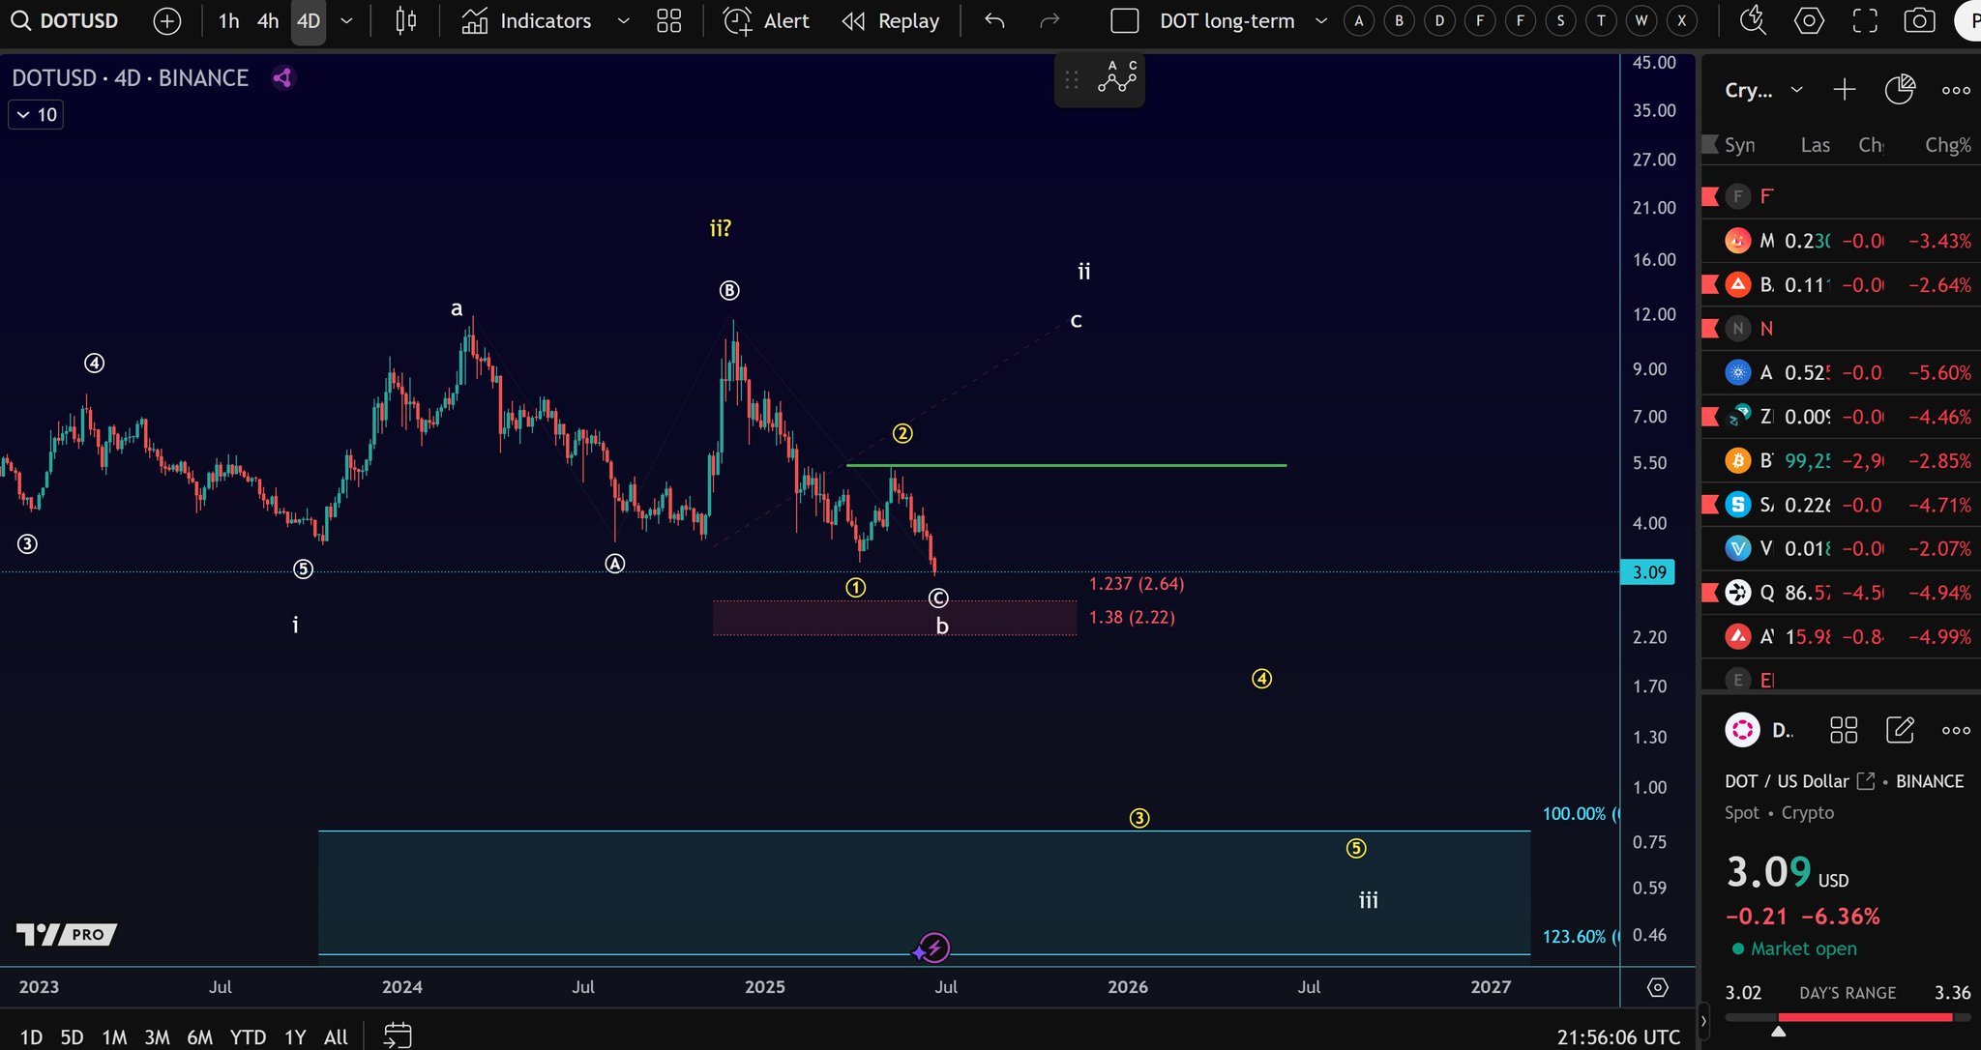1981x1050 pixels.
Task: Click the 3.09 current price label
Action: (1649, 572)
